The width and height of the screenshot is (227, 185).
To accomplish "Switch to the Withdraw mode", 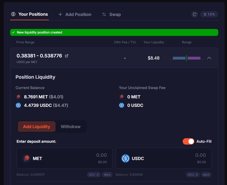I will 71,127.
